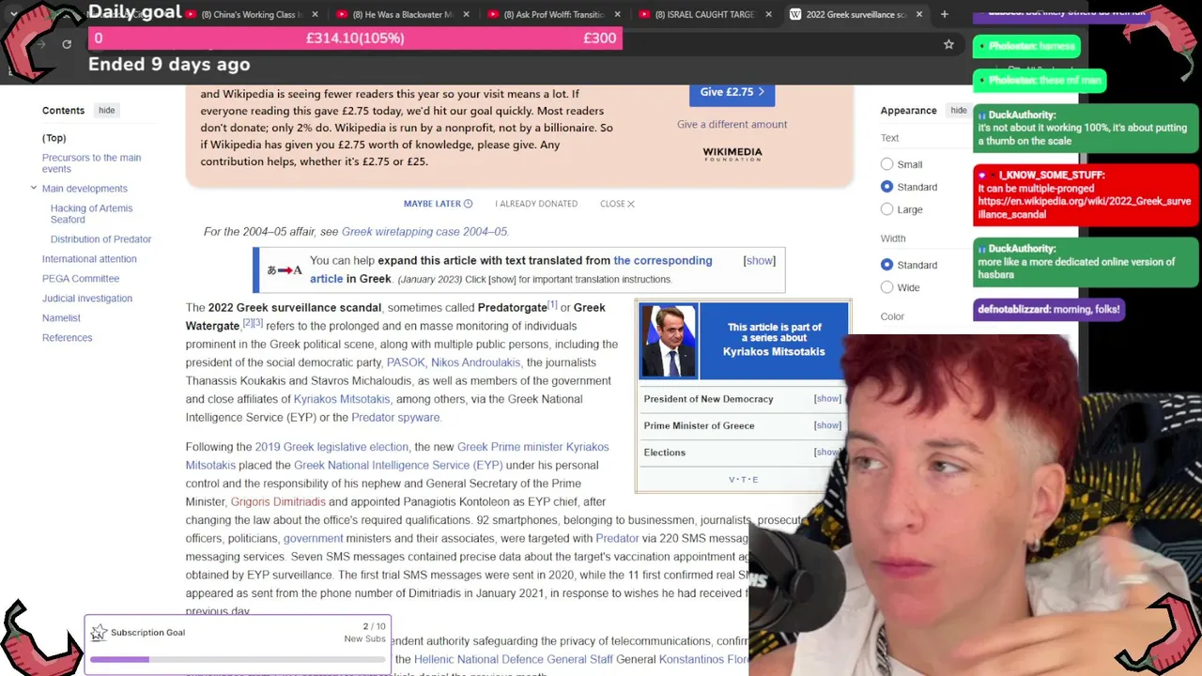Select the 2022 Greek surveillance tab

(856, 14)
